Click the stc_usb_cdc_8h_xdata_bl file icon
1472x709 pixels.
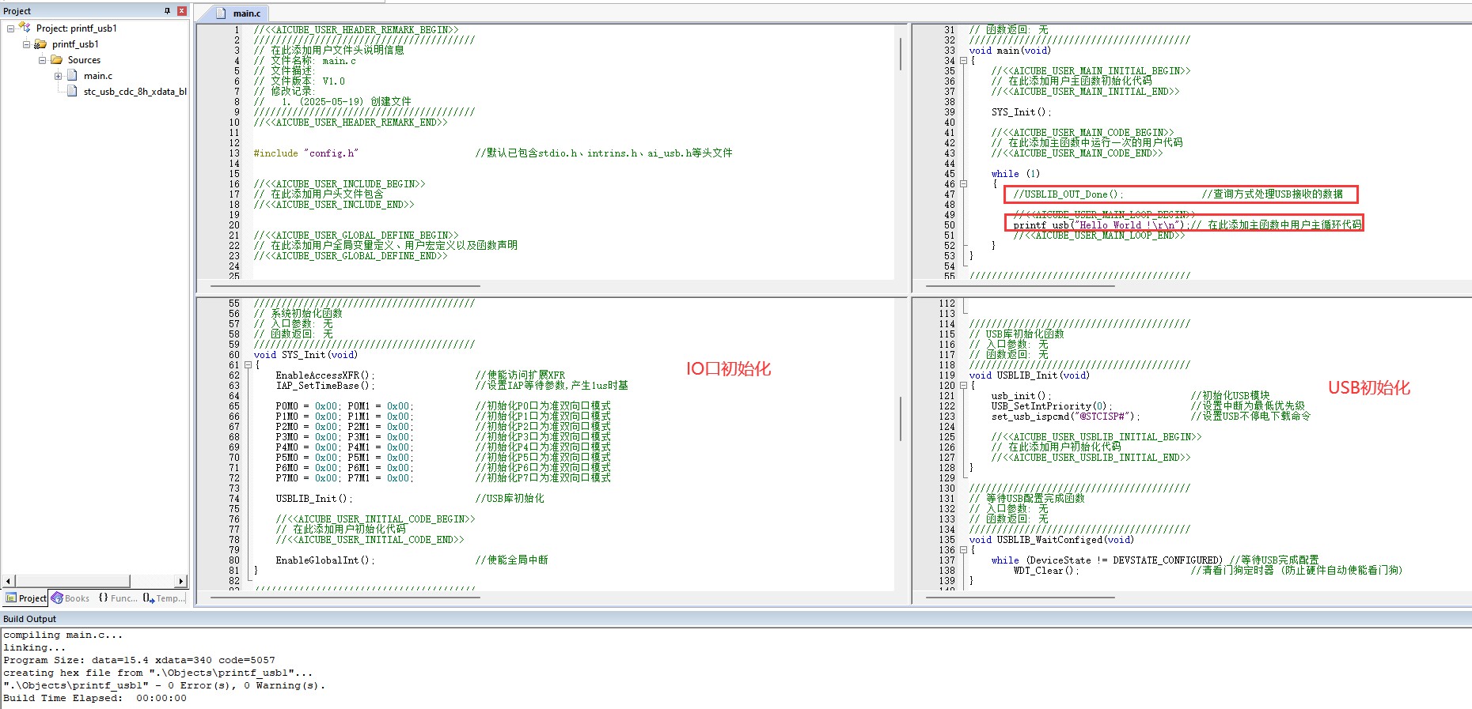[72, 92]
